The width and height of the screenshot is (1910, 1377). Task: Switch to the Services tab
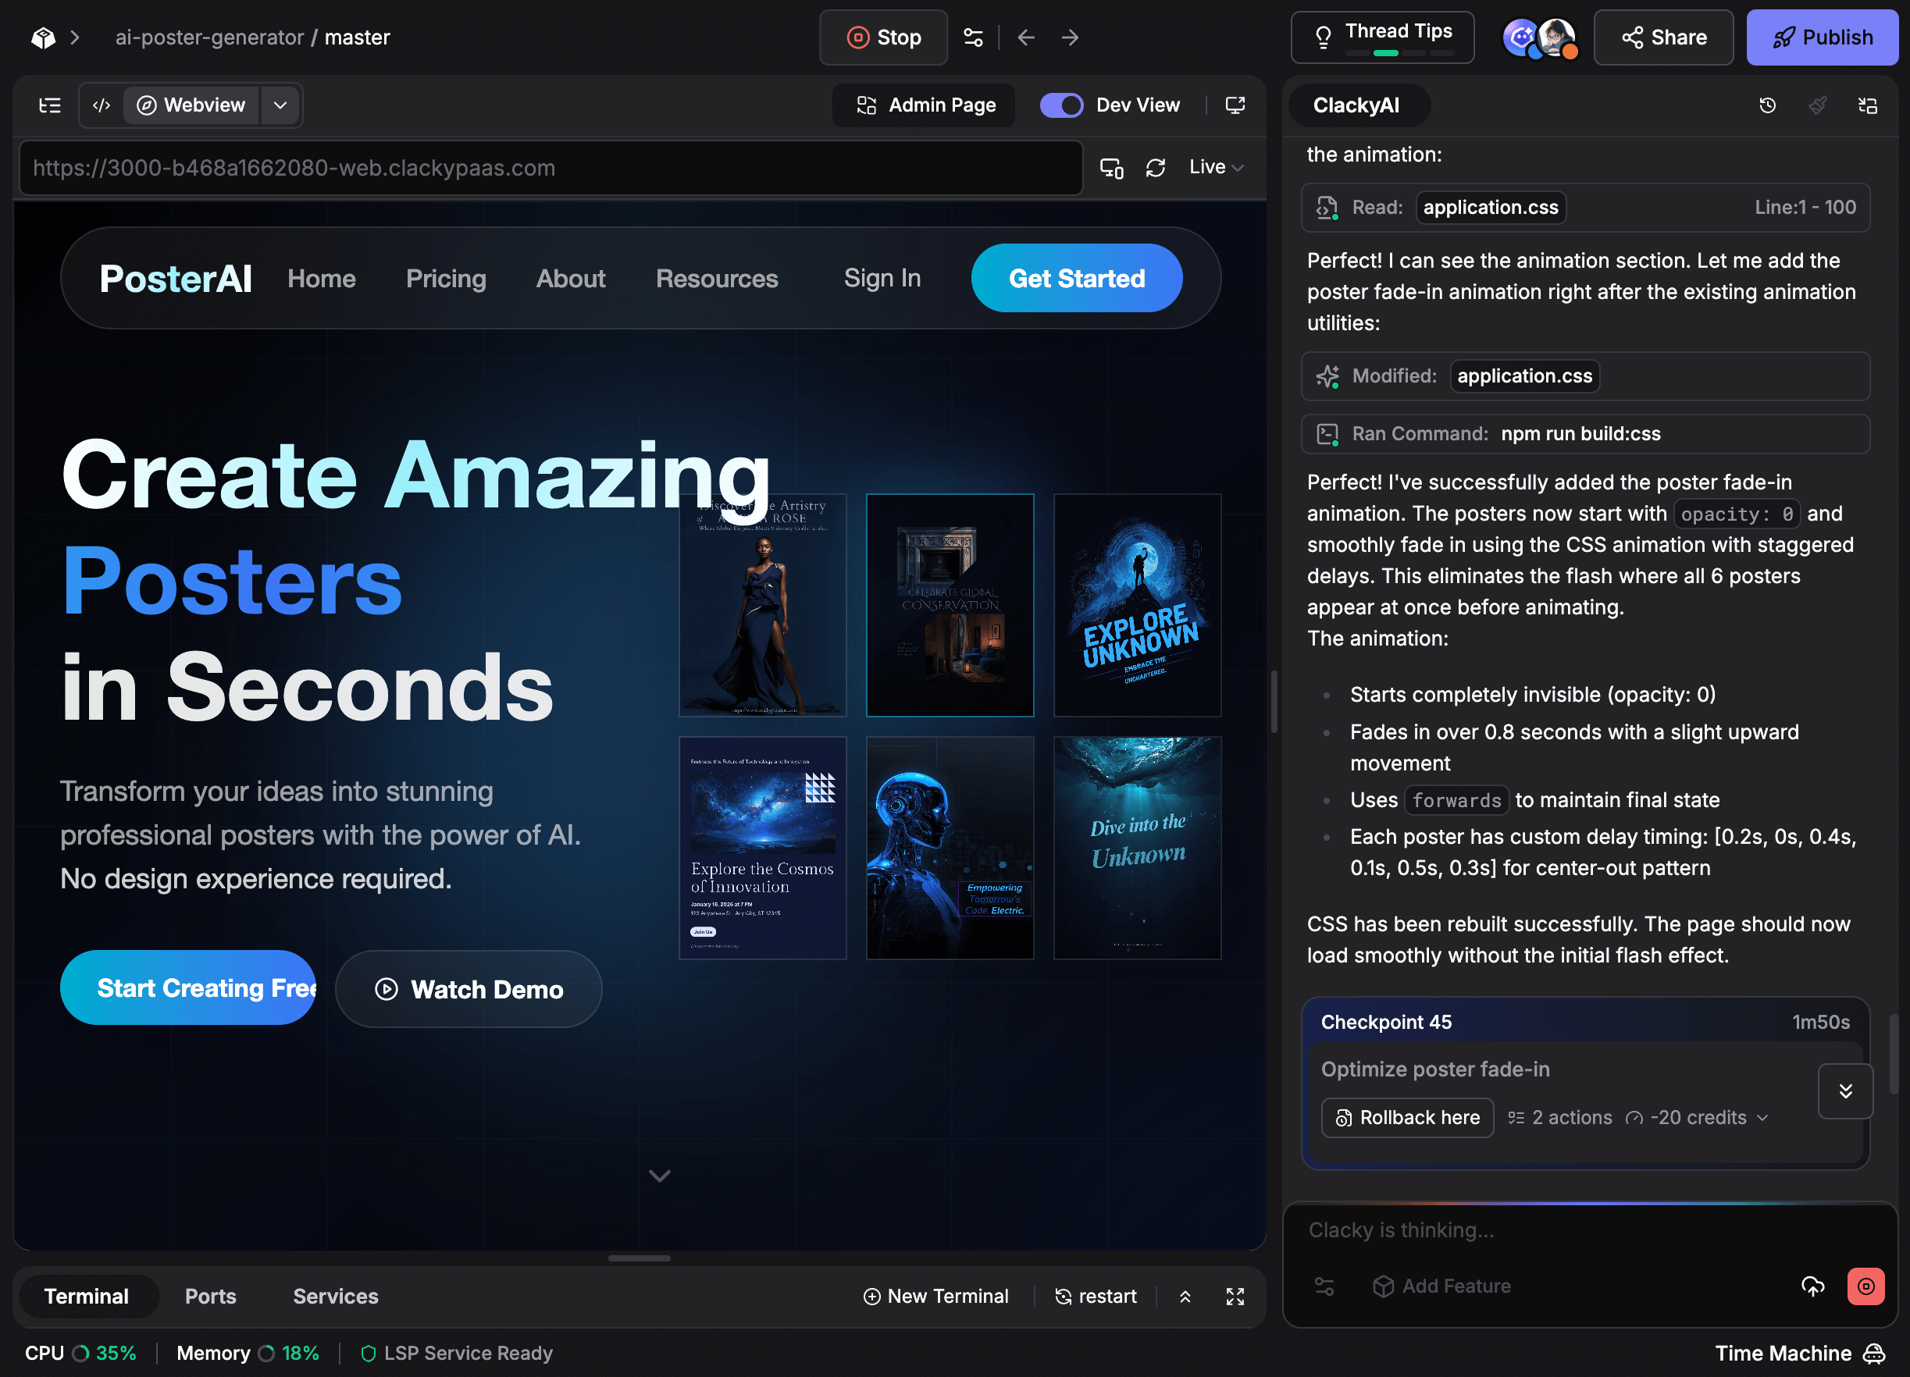tap(335, 1296)
